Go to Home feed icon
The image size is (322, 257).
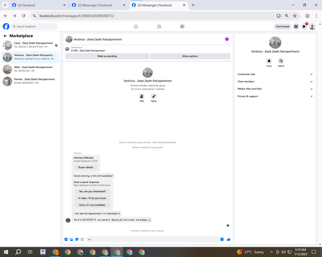[x=136, y=26]
